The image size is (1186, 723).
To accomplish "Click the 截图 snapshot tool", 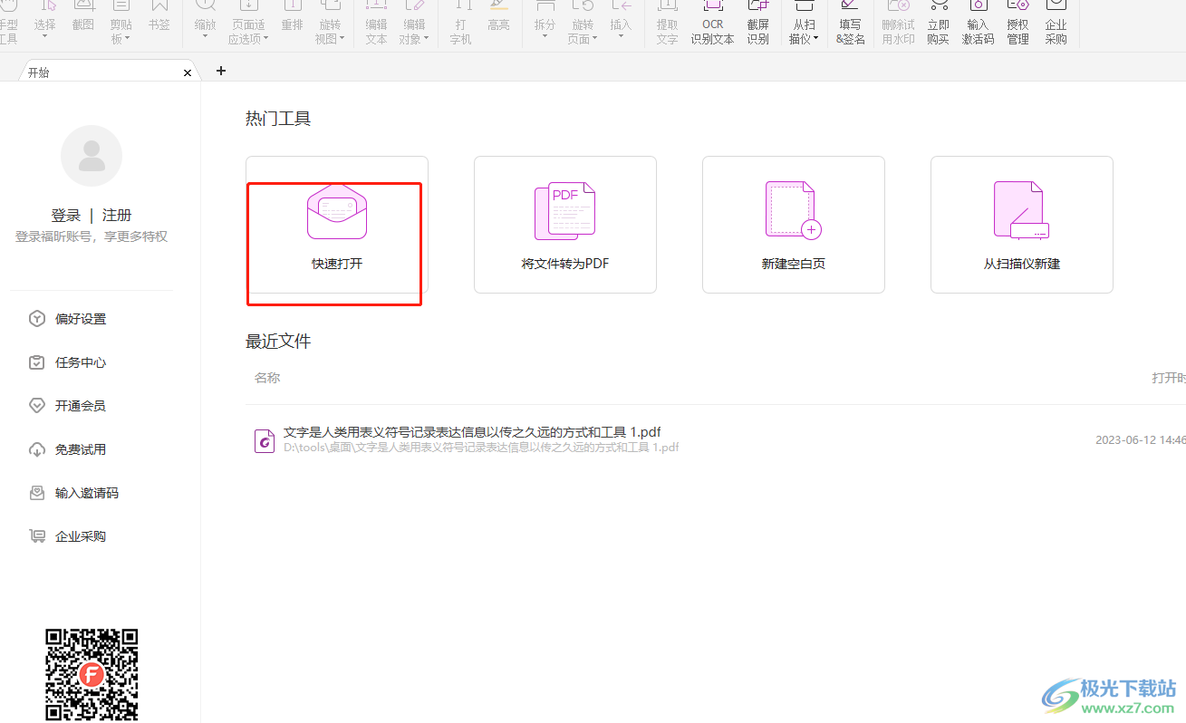I will tap(82, 18).
